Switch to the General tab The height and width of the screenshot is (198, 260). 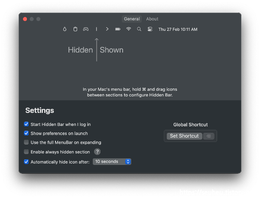point(132,19)
